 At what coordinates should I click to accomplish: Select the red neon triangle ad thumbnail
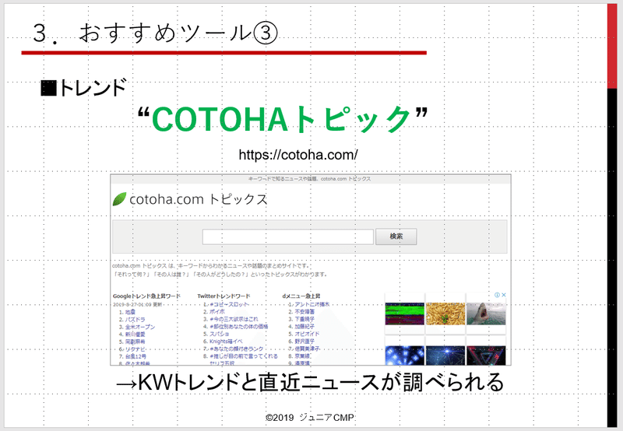click(486, 356)
